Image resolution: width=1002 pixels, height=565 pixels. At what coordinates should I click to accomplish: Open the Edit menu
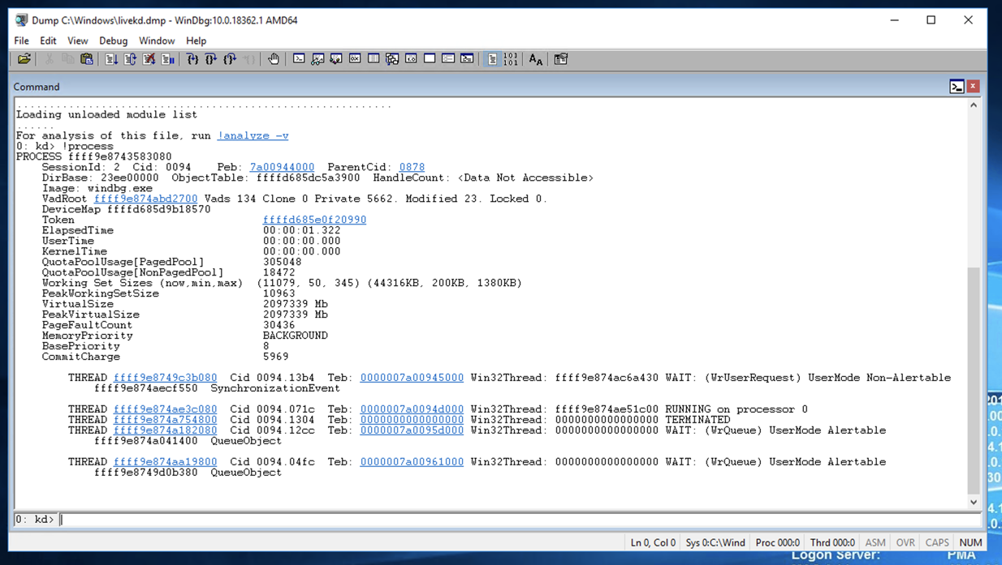[x=48, y=41]
